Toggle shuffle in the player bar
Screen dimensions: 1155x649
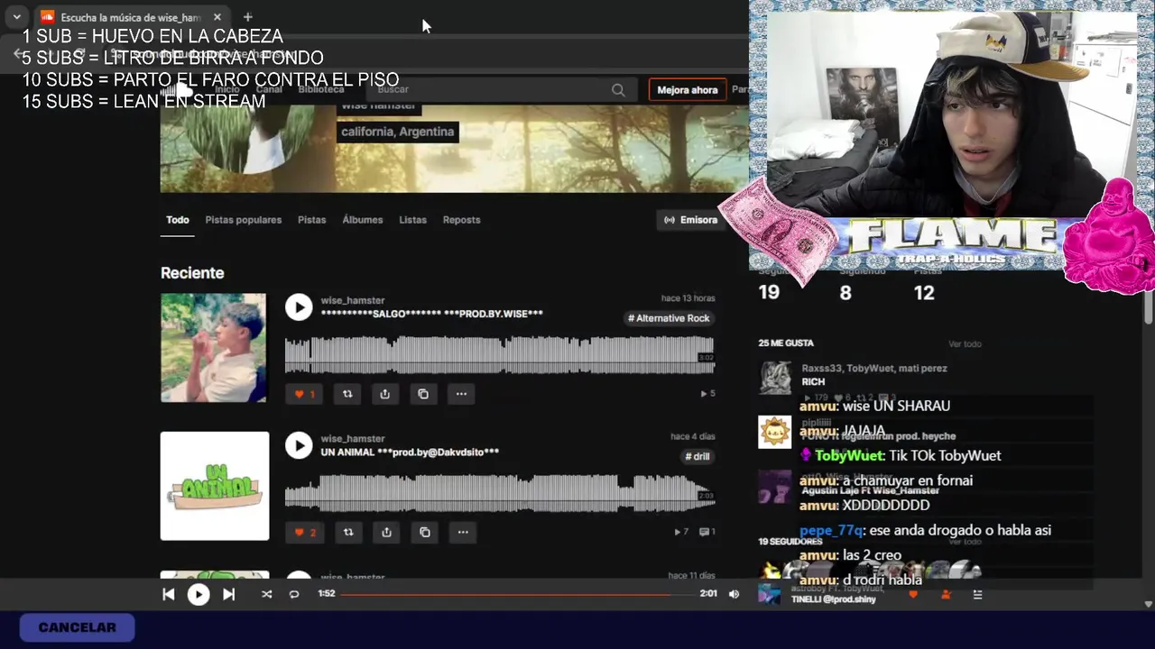[266, 594]
